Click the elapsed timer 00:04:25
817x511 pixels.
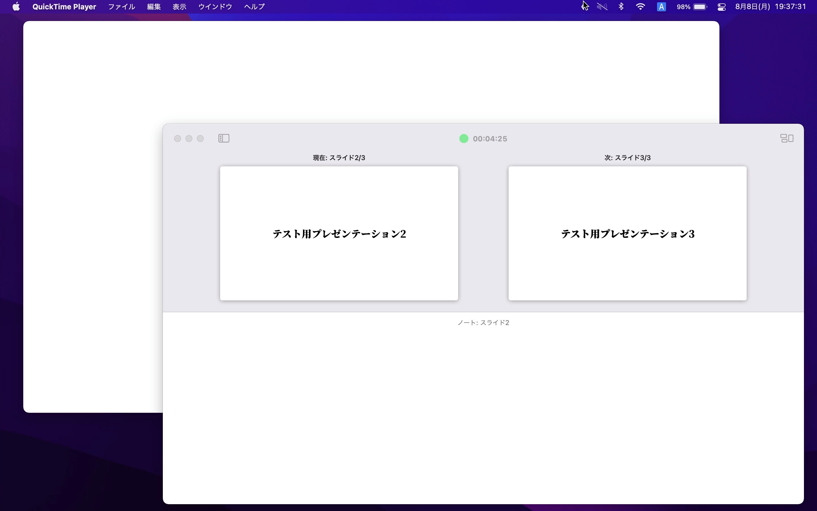click(490, 139)
